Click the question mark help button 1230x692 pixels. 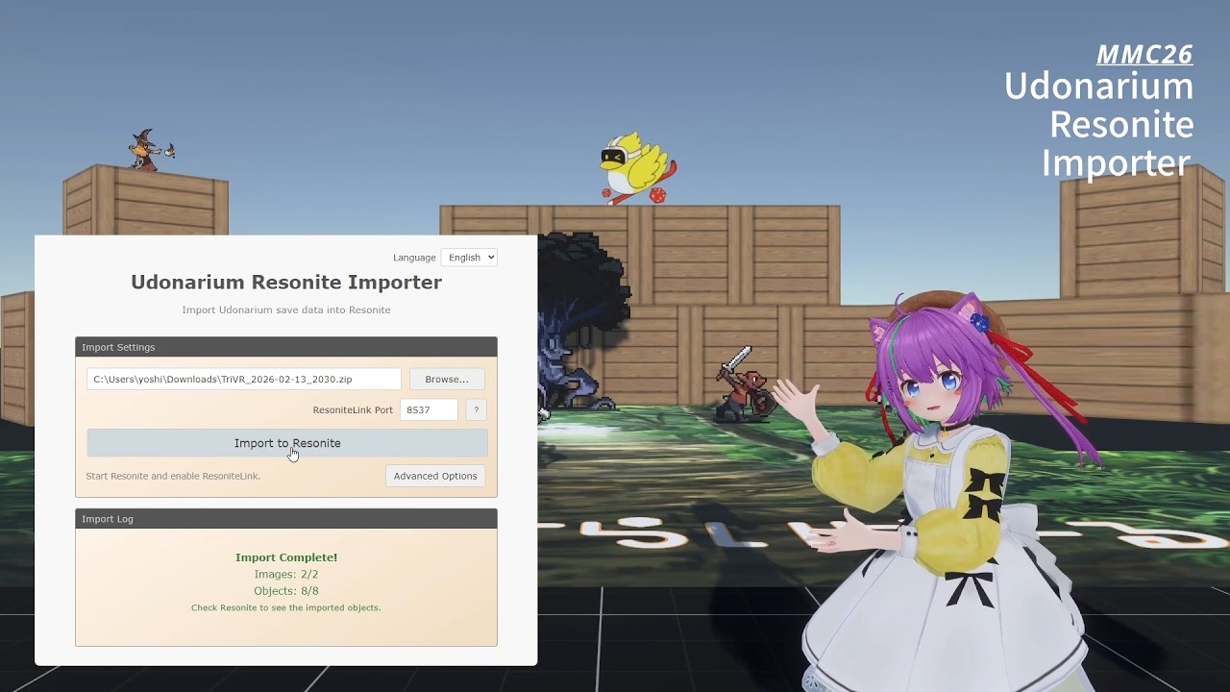tap(476, 409)
